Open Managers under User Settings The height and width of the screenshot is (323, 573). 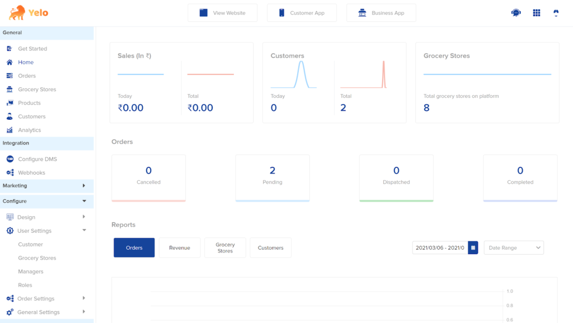point(31,271)
